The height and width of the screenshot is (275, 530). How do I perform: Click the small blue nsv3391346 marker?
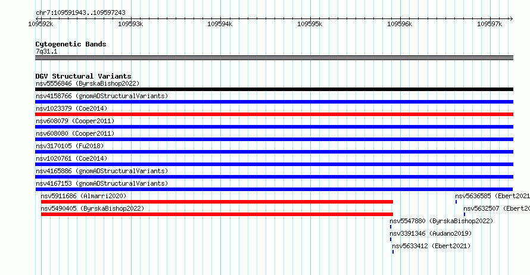391,239
